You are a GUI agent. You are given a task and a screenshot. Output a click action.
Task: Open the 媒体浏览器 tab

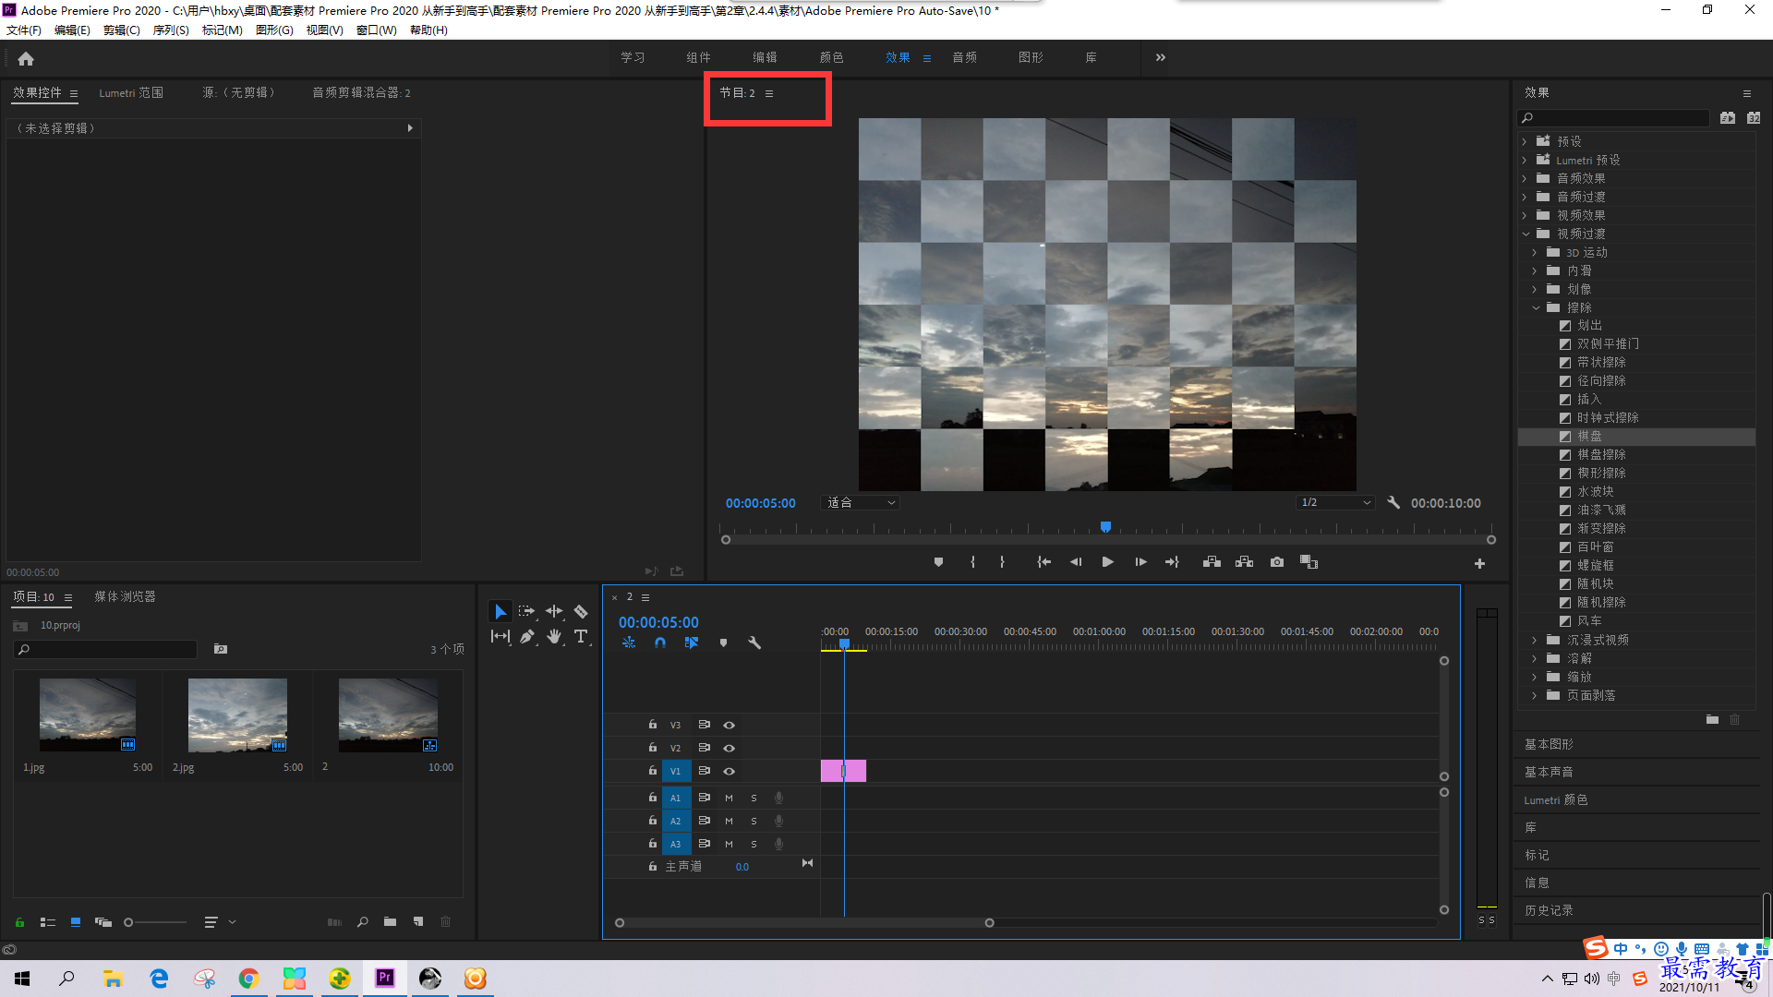pos(125,596)
